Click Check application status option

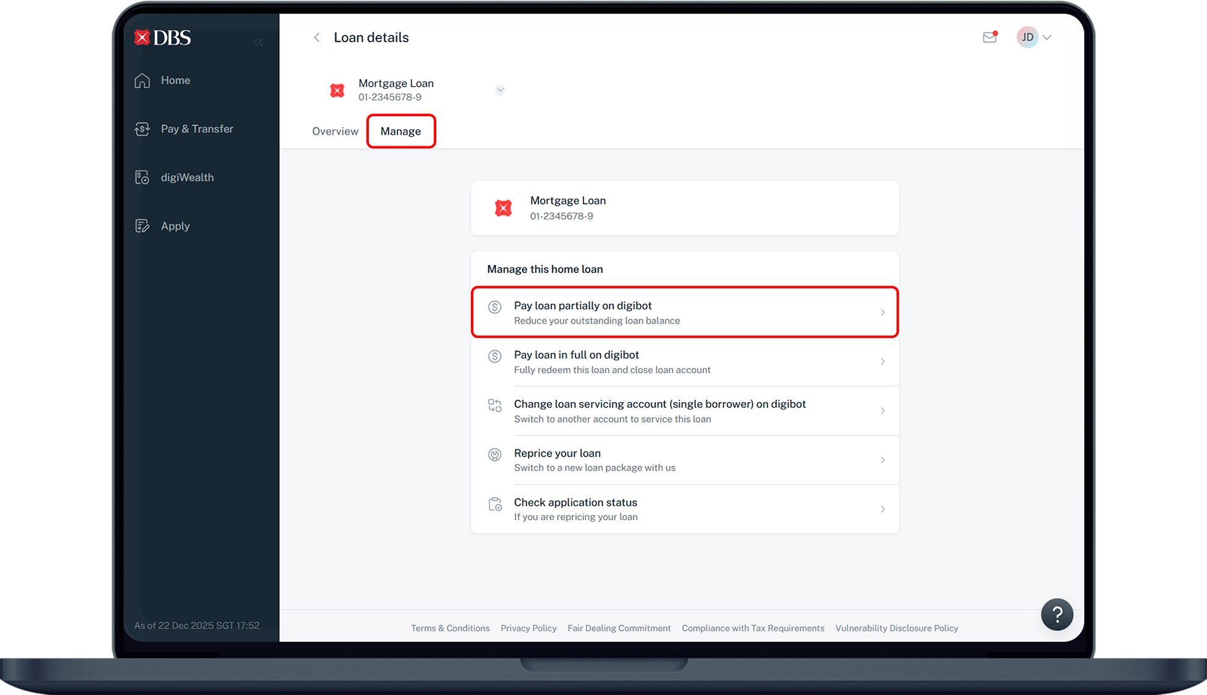tap(684, 508)
